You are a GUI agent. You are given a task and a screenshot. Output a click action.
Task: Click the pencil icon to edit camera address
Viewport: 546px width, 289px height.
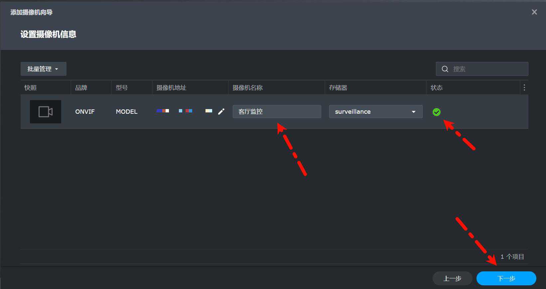[x=221, y=111]
